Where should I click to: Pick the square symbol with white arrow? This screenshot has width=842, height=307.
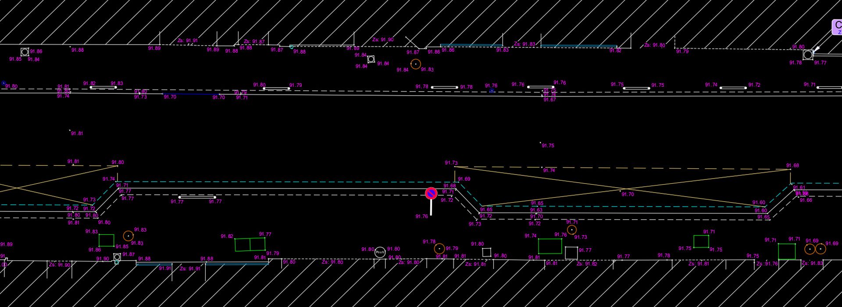tap(808, 55)
